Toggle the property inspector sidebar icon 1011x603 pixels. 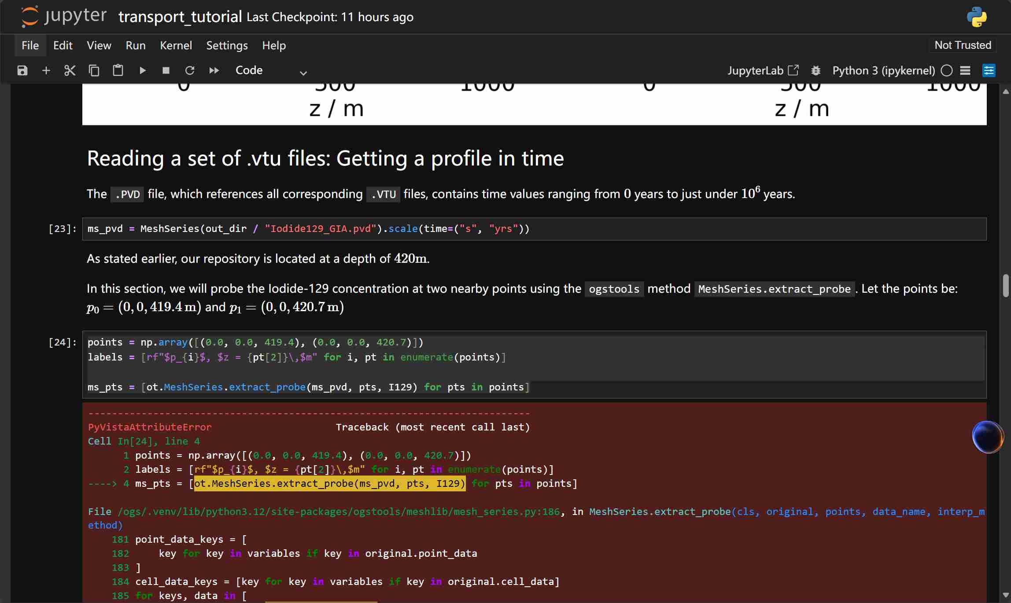pyautogui.click(x=989, y=70)
